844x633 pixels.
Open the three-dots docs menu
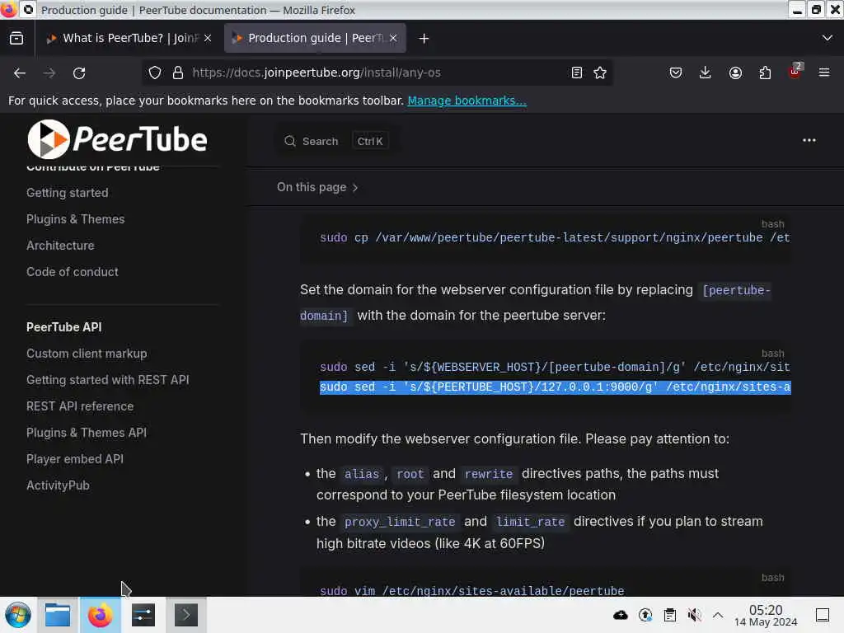click(809, 140)
